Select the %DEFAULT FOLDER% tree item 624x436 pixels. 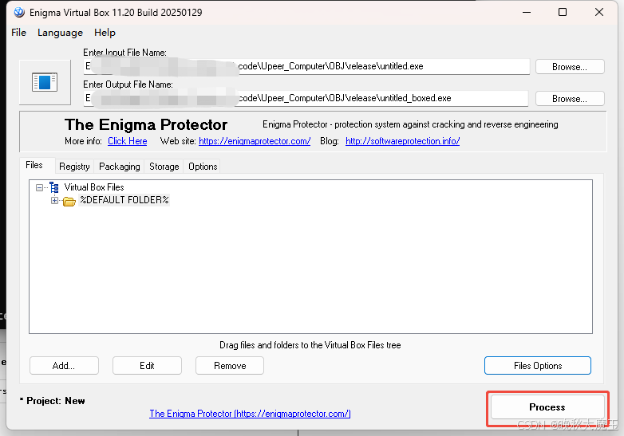point(124,200)
